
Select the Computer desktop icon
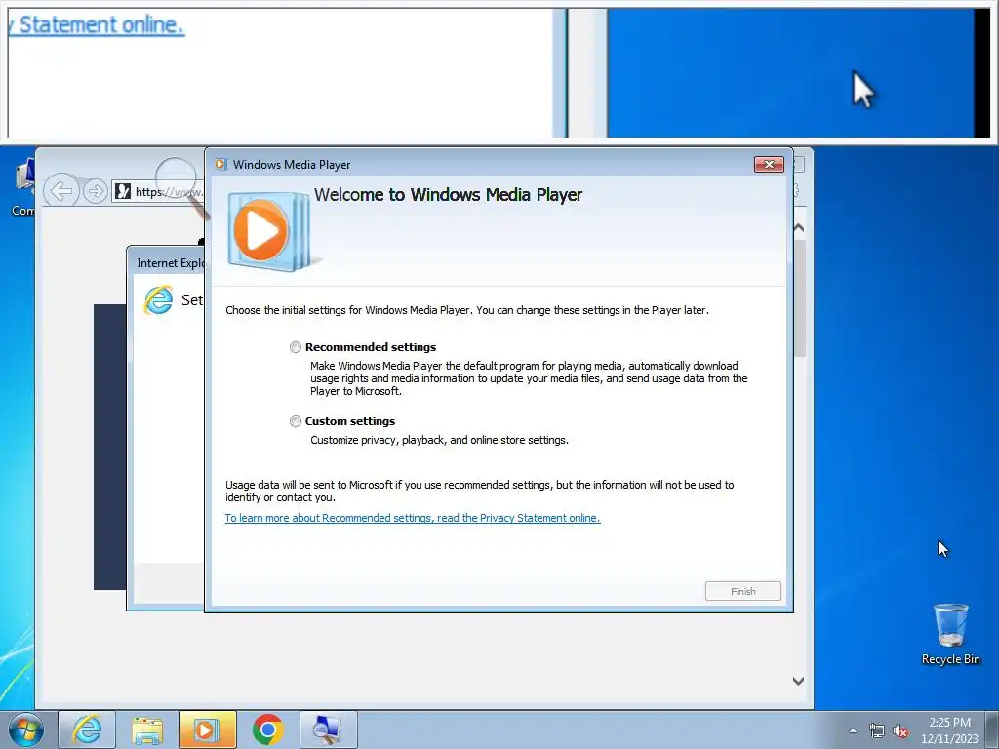pyautogui.click(x=23, y=187)
